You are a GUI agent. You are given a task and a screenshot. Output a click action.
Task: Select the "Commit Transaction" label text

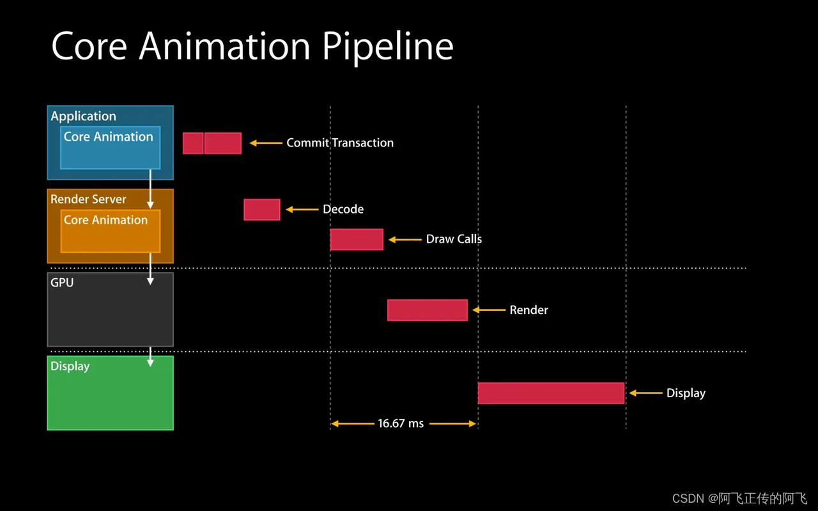click(340, 143)
